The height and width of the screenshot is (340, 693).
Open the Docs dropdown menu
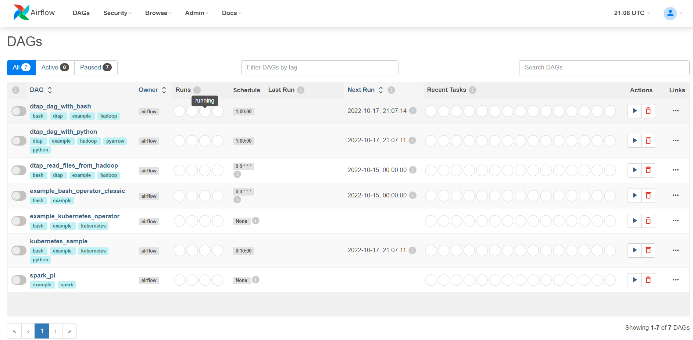(x=232, y=13)
